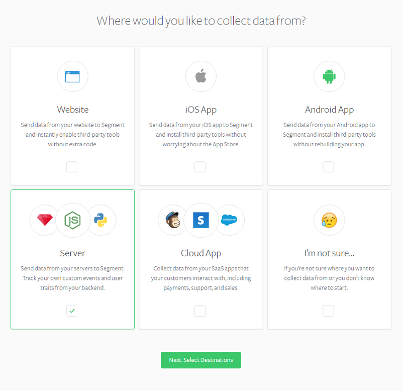
Task: Select the Android App card heading
Action: (x=329, y=110)
